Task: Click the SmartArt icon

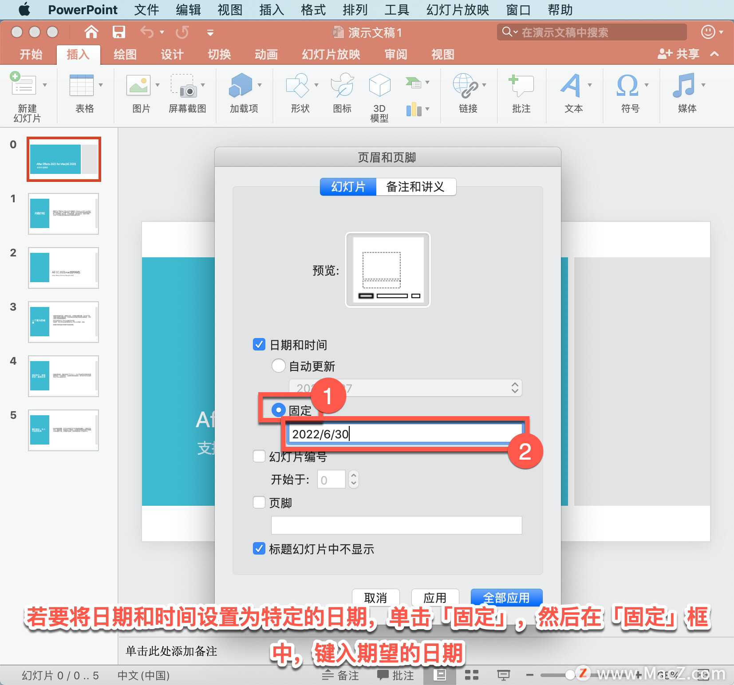Action: click(413, 82)
